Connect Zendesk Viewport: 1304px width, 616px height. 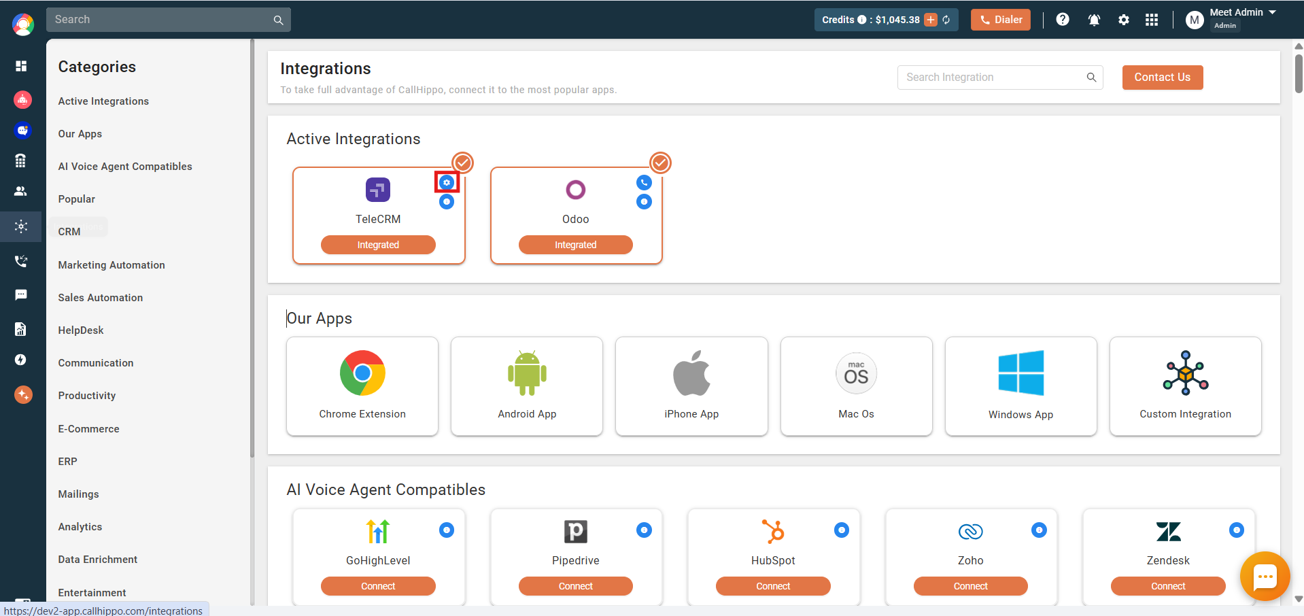click(1168, 586)
